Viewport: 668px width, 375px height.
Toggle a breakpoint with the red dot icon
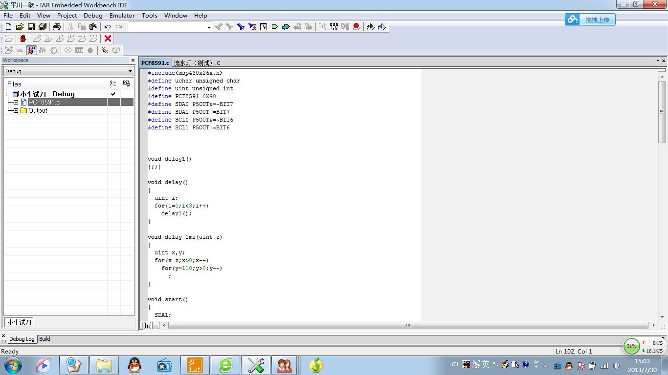[x=356, y=27]
